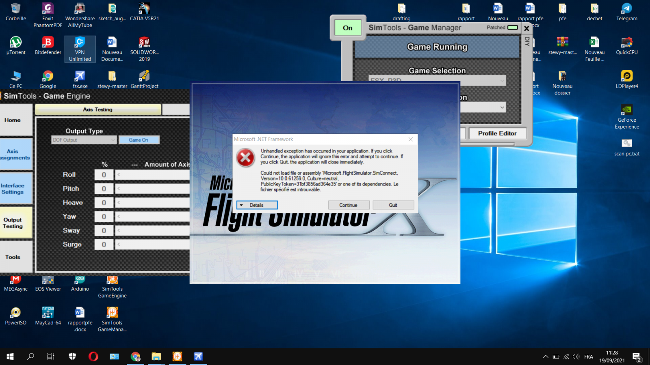Open the Windows Start menu
650x365 pixels.
pyautogui.click(x=10, y=356)
